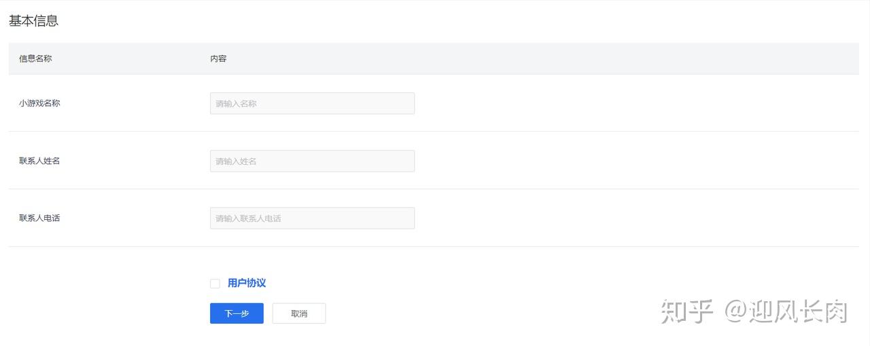Select the 取消 cancel text label
The height and width of the screenshot is (346, 870).
coord(299,313)
